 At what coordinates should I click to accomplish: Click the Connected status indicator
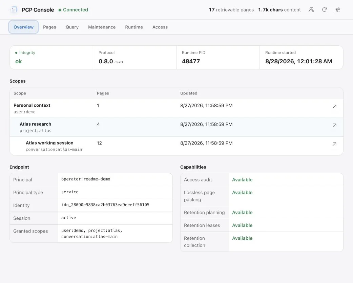[73, 10]
